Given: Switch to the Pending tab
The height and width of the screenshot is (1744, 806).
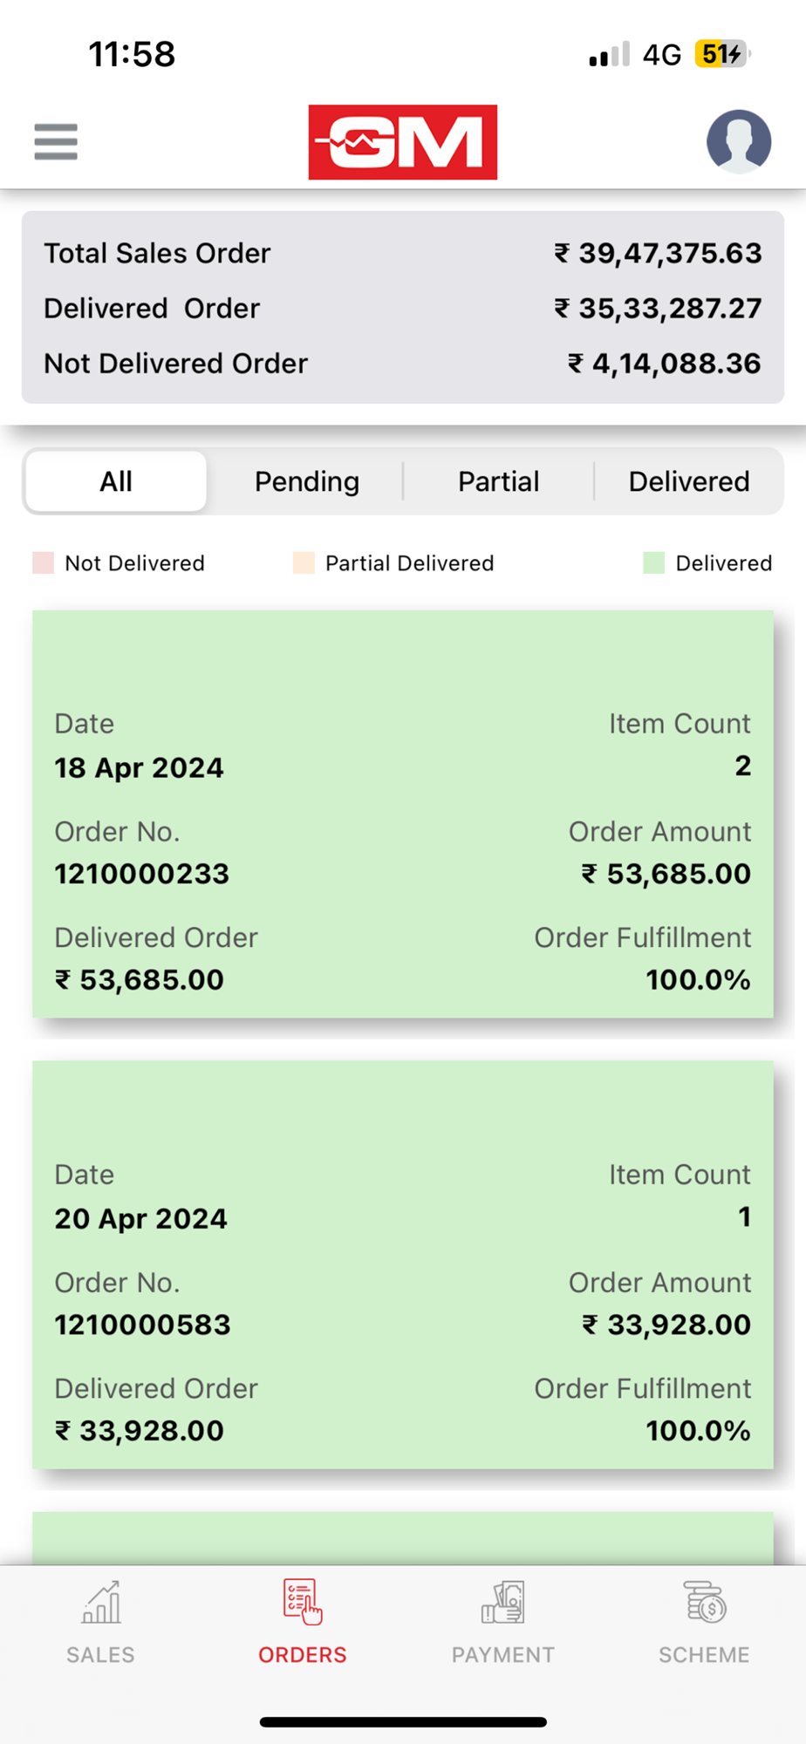Looking at the screenshot, I should point(307,481).
